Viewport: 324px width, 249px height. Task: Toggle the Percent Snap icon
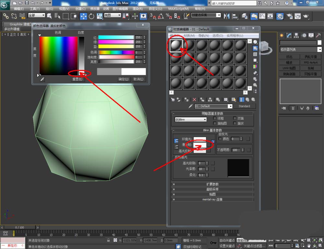point(169,16)
